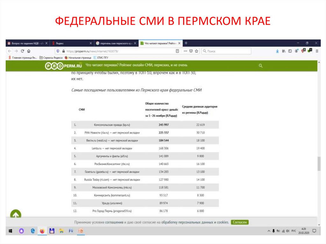Show hidden system tray icons
326x244 pixels.
tap(269, 231)
